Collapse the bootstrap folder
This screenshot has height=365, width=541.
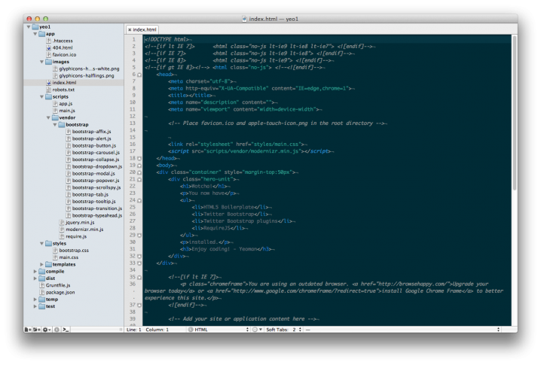coord(57,124)
